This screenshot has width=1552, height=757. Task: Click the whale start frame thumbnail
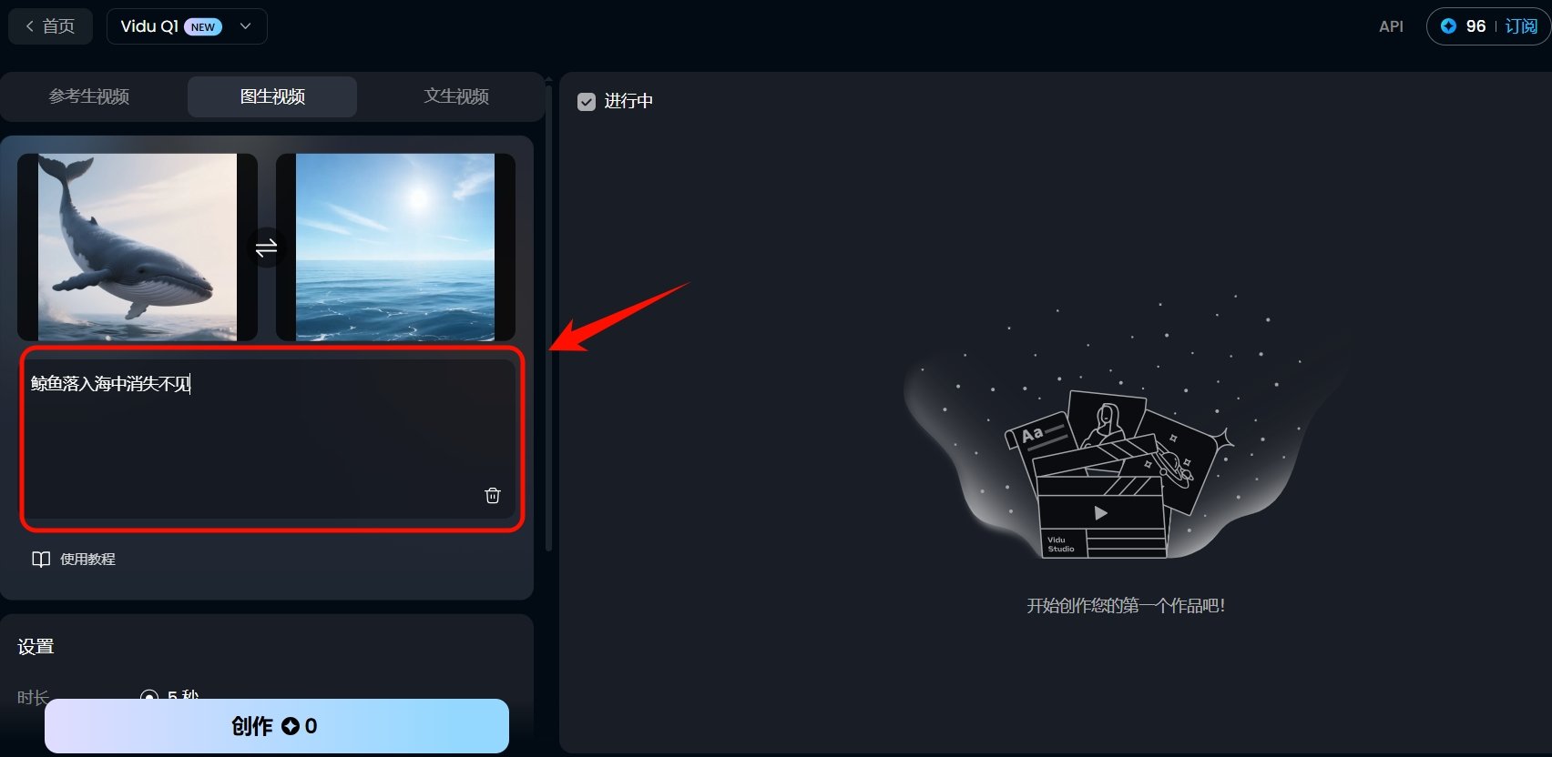(138, 247)
